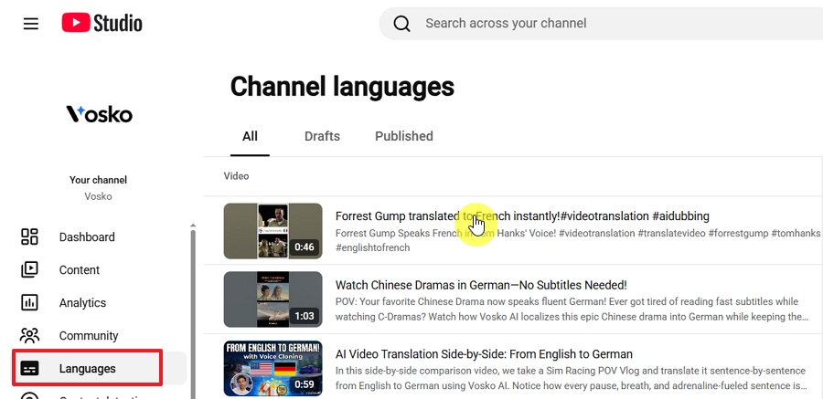823x399 pixels.
Task: Click the search magnifier icon
Action: pos(401,24)
